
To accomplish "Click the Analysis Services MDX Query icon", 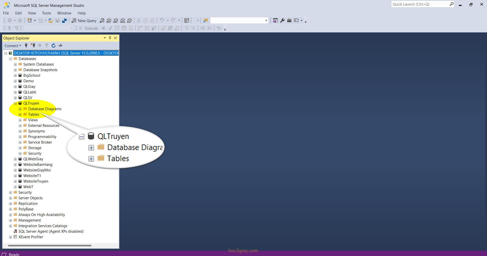I will 109,21.
